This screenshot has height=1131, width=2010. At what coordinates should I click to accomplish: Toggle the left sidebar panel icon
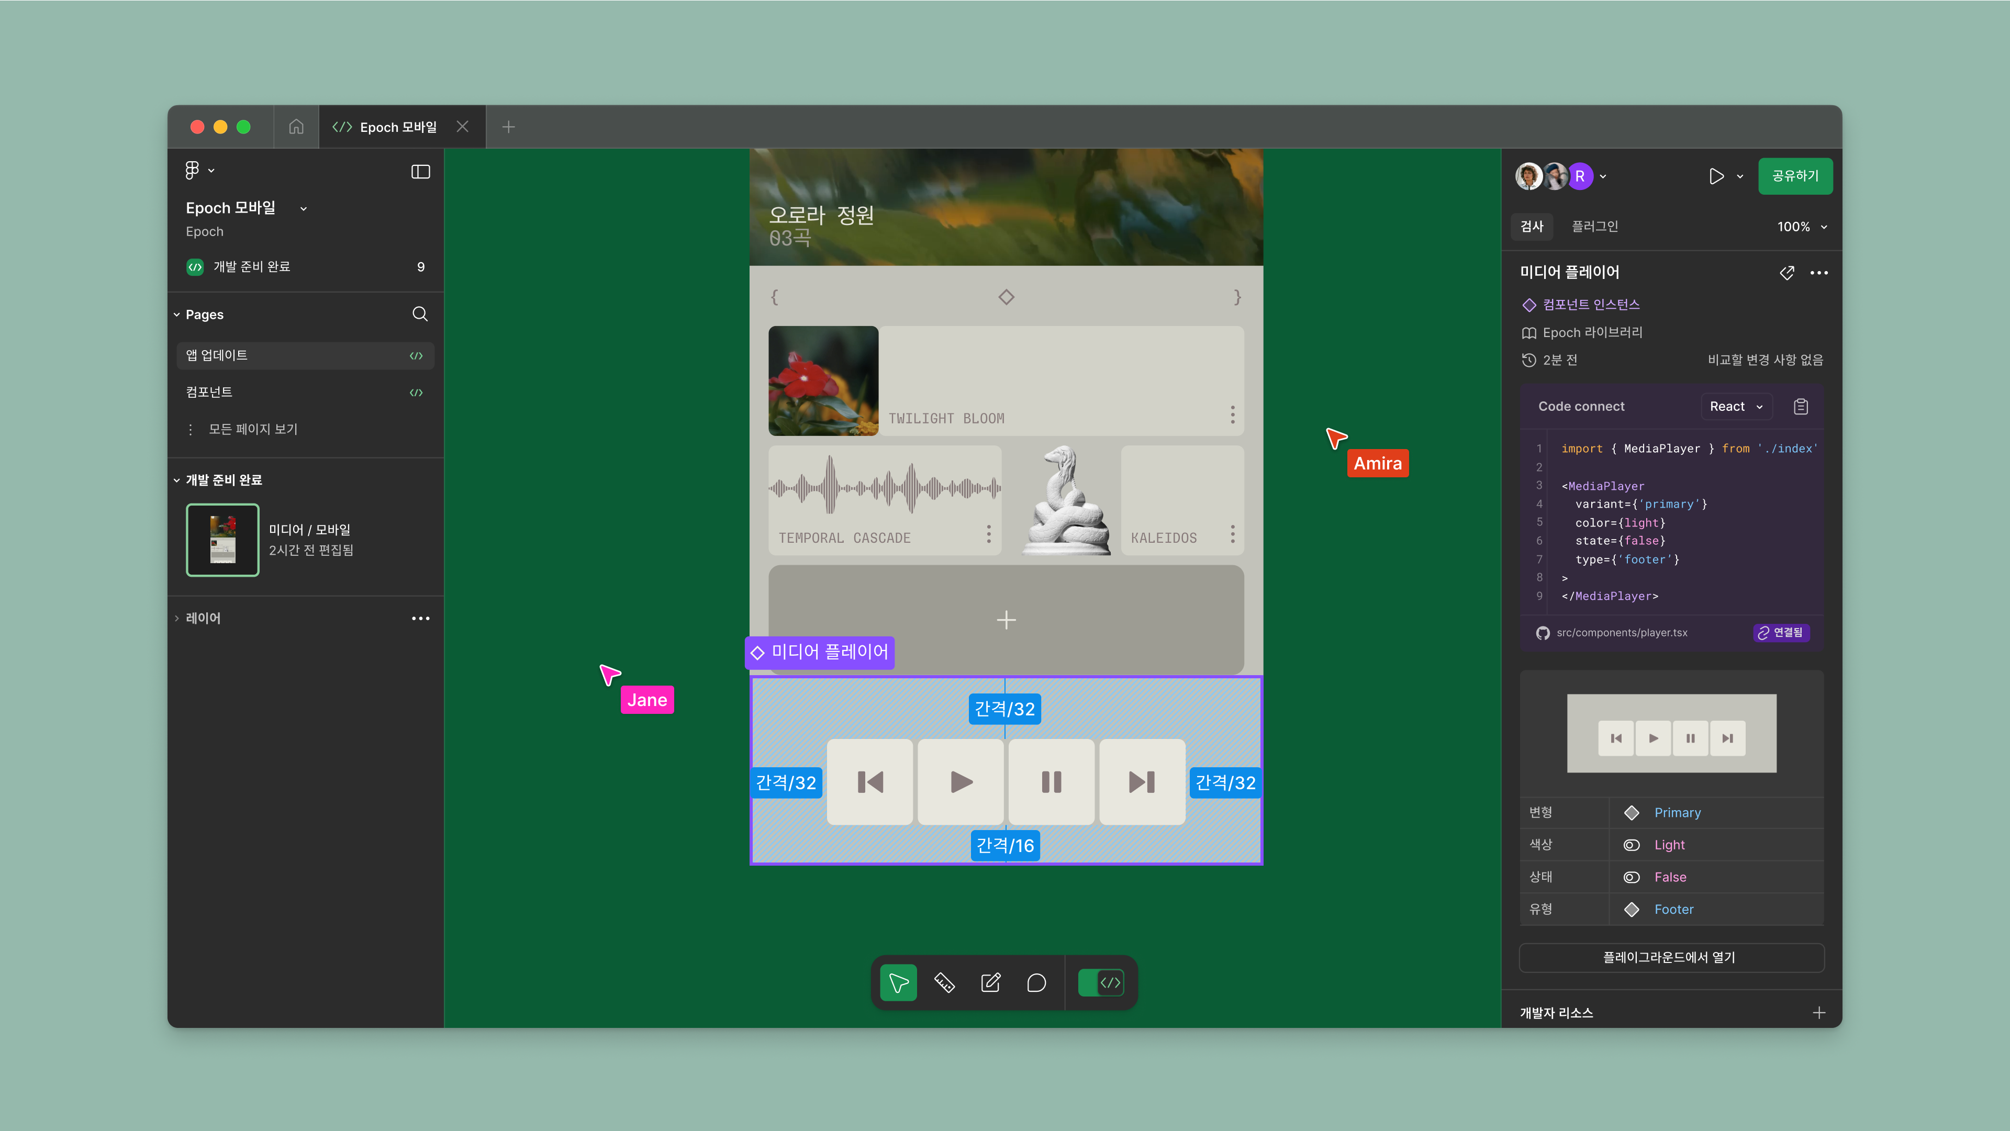tap(420, 172)
